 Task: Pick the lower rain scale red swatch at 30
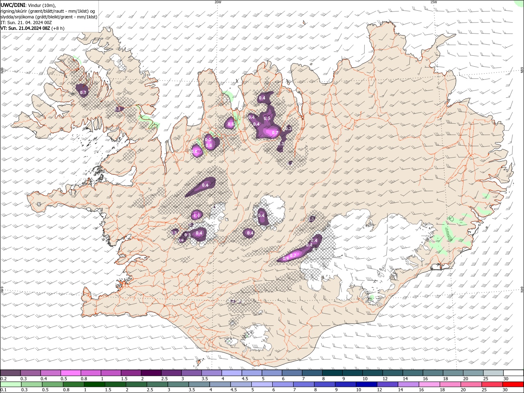click(x=513, y=384)
